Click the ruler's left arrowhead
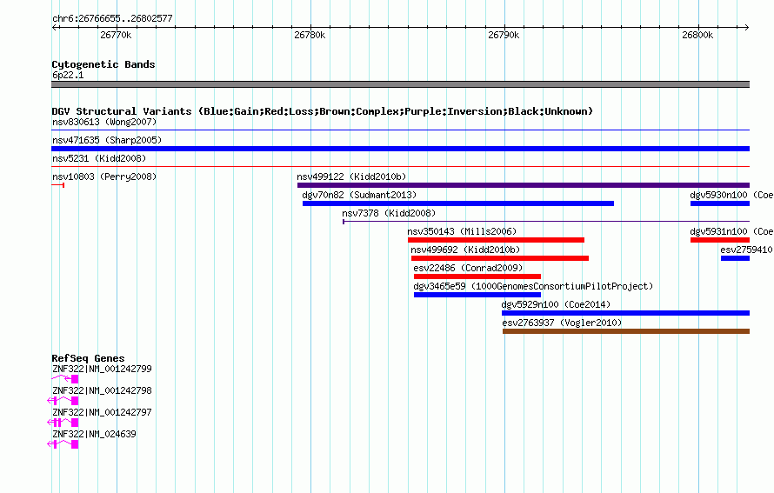 click(54, 27)
